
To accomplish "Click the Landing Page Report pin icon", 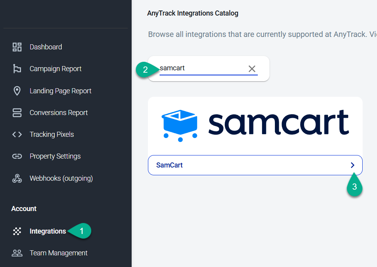I will (17, 91).
